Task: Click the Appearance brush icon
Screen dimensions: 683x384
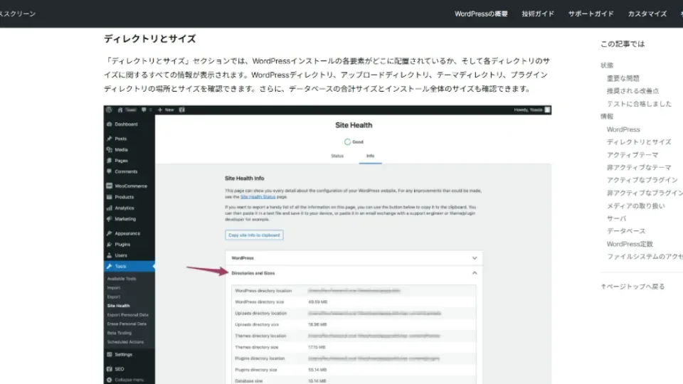Action: (x=110, y=233)
